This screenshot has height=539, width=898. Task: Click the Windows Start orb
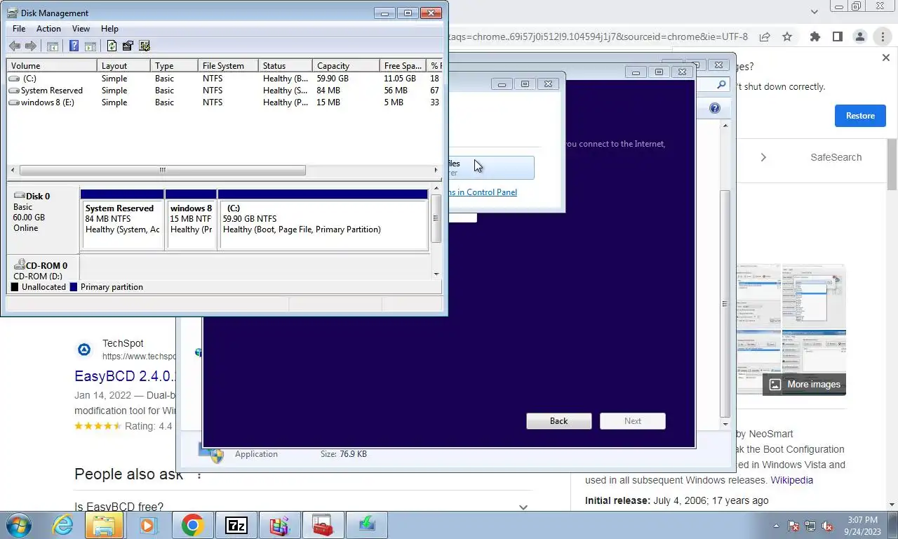click(20, 525)
